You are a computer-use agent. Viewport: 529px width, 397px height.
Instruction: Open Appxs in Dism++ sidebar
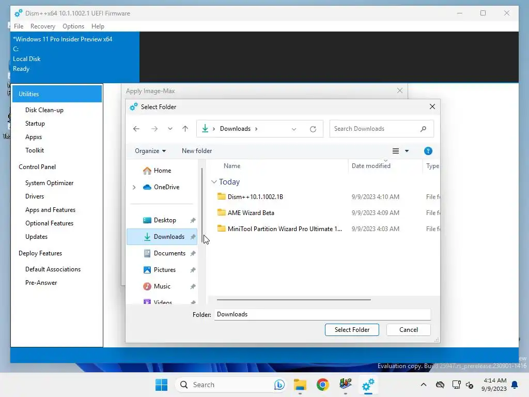[x=34, y=137]
